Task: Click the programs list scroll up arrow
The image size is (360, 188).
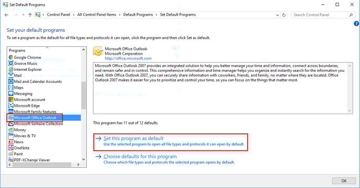Action: 84,49
